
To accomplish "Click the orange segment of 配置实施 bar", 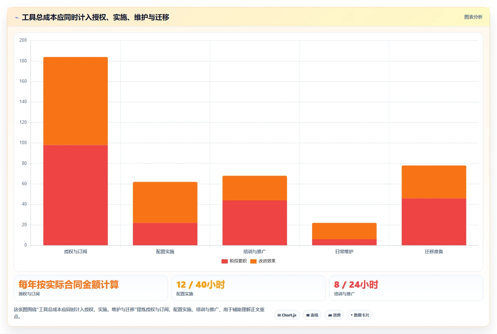I will coord(165,202).
